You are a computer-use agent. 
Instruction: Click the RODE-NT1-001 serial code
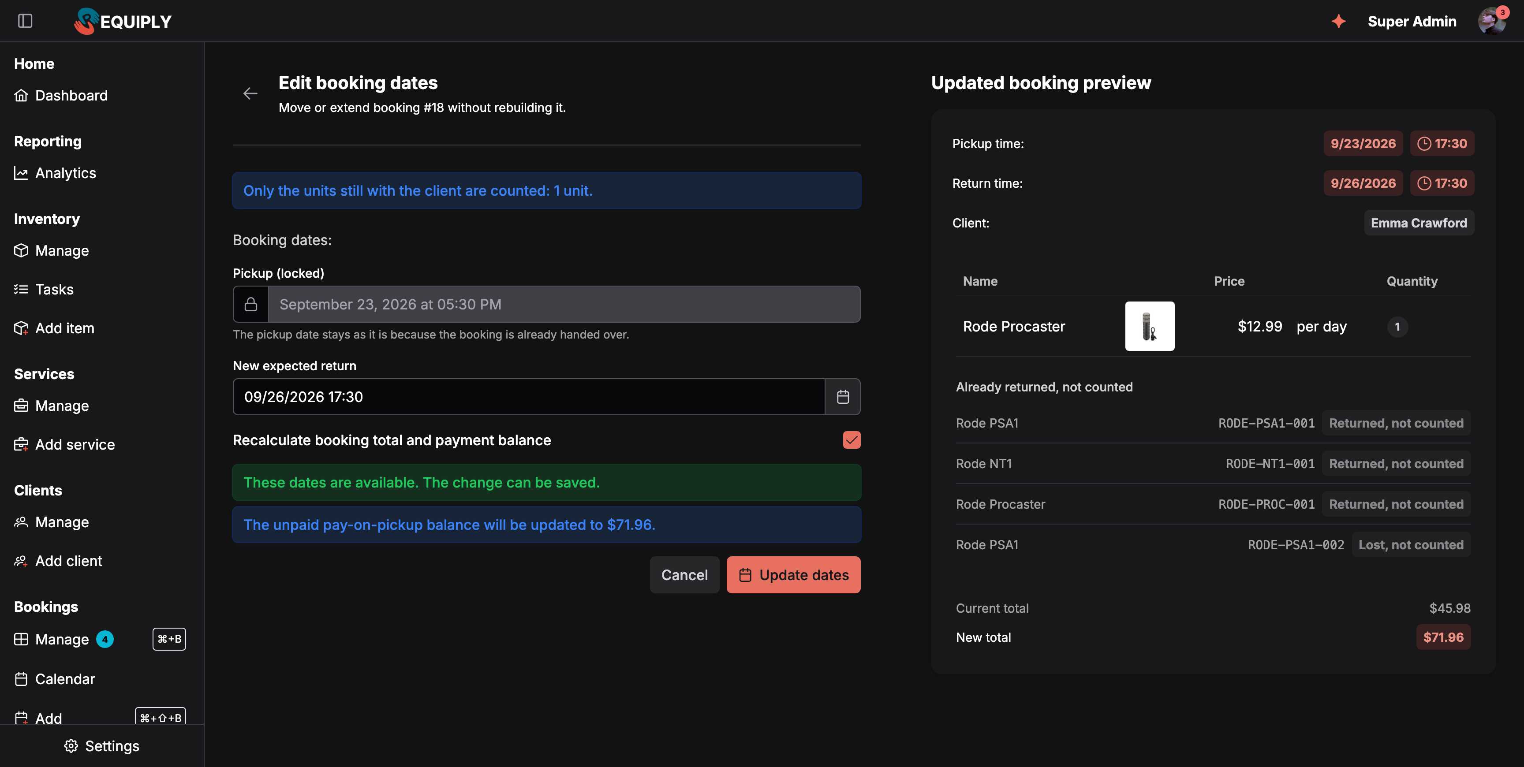pos(1270,464)
